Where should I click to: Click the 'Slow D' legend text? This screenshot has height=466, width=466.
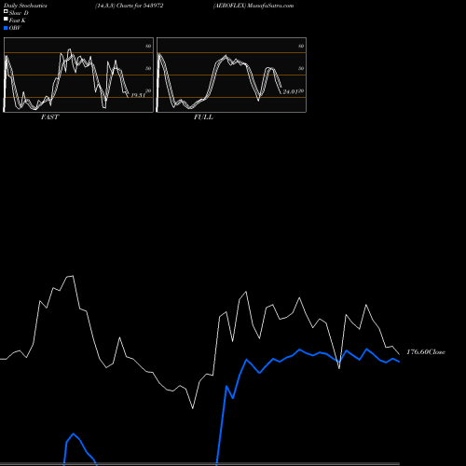tap(19, 13)
